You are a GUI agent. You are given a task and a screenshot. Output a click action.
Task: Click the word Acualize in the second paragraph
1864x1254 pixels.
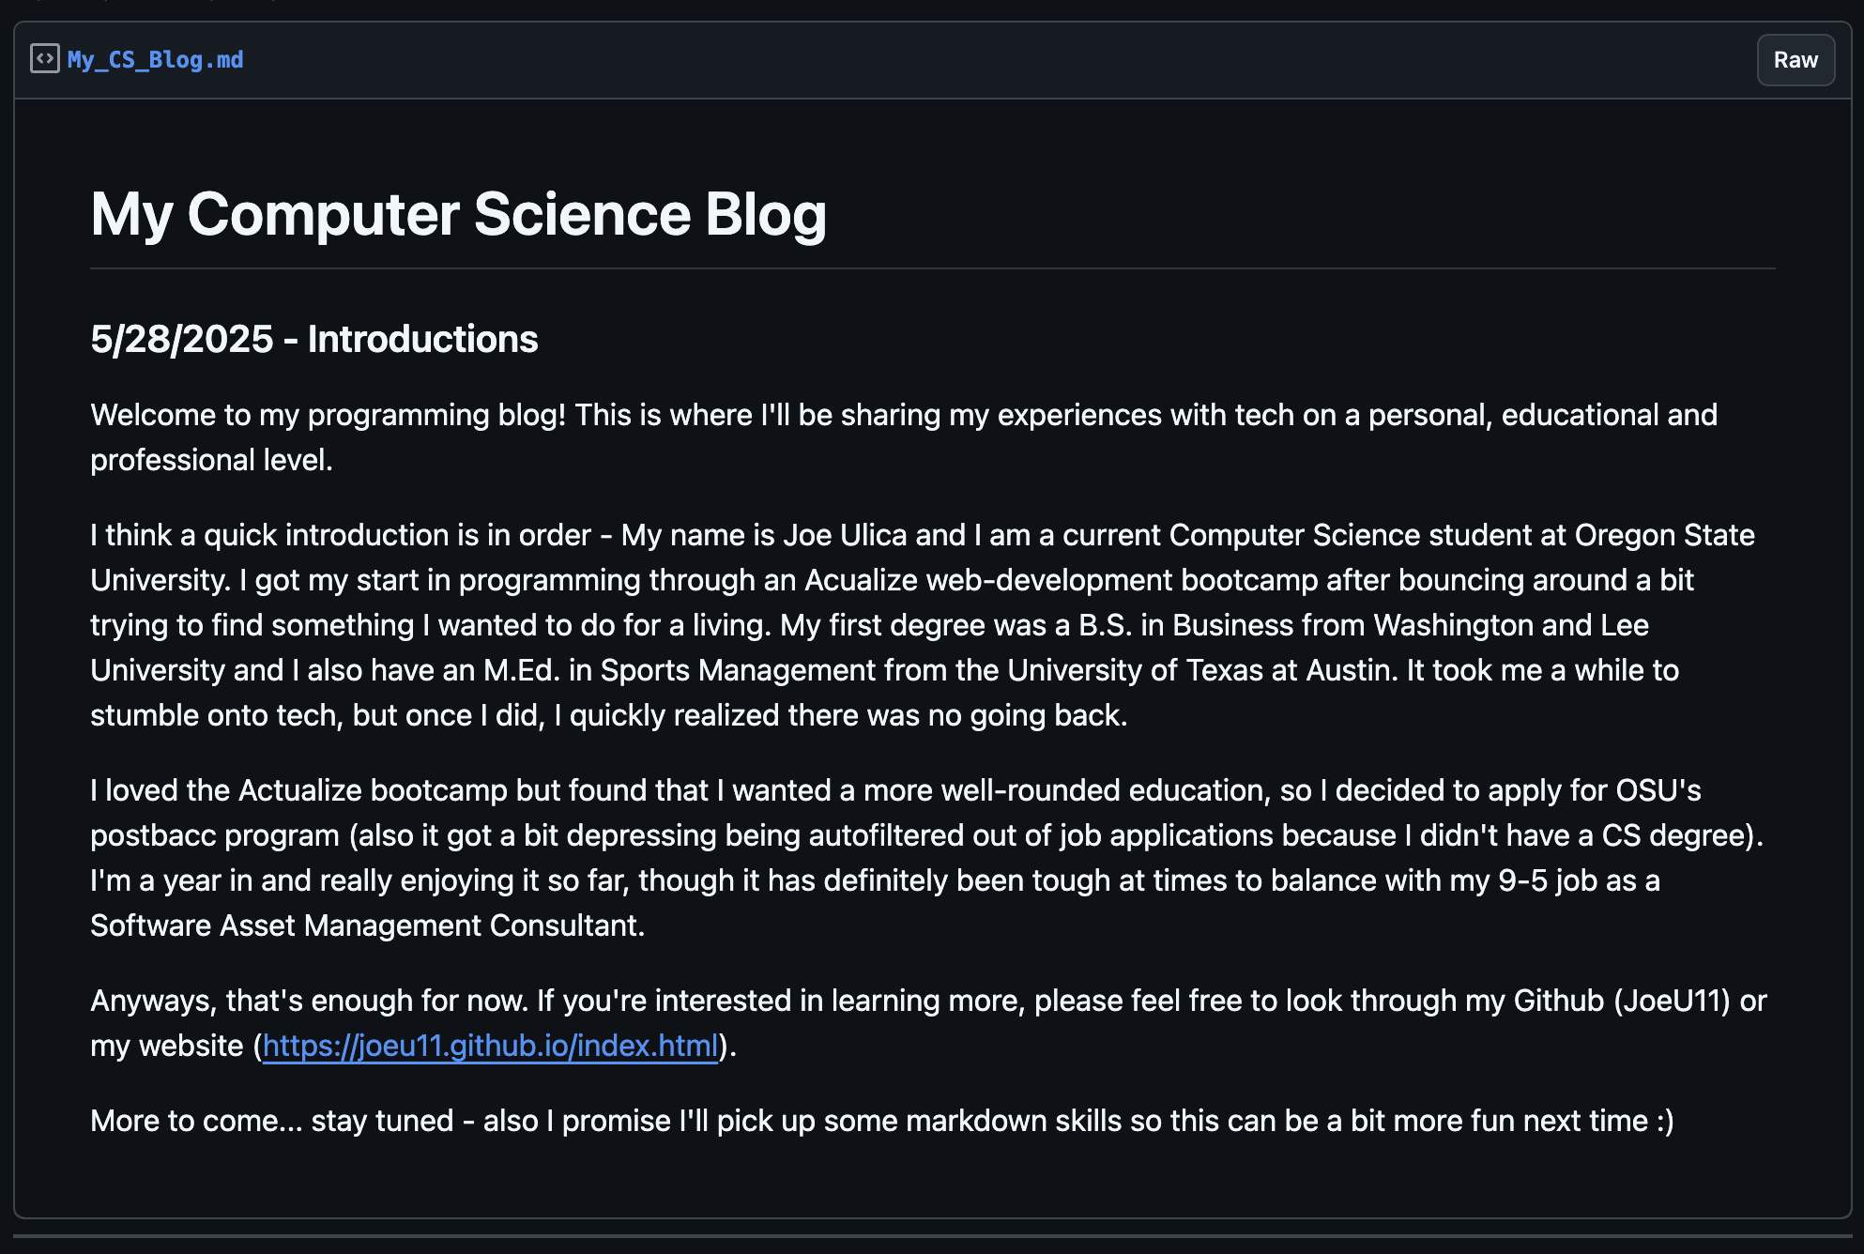point(861,580)
